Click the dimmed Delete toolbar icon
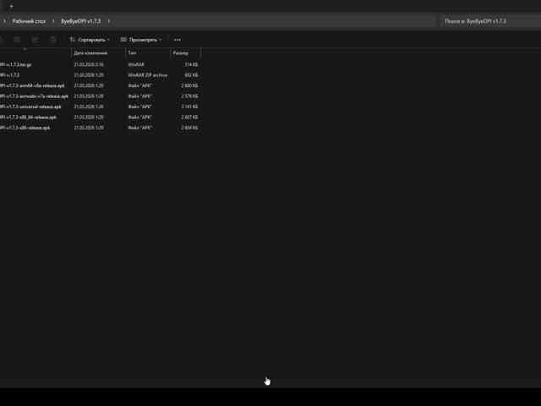541x406 pixels. [x=52, y=40]
